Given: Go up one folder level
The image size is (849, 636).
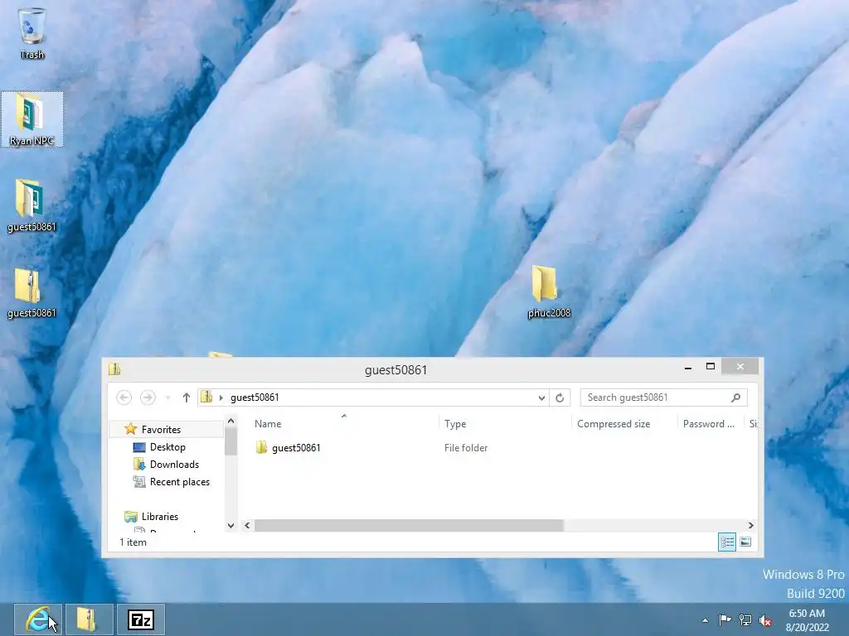Looking at the screenshot, I should click(187, 397).
